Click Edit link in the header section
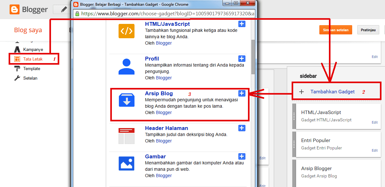The height and width of the screenshot is (187, 385). 375,57
